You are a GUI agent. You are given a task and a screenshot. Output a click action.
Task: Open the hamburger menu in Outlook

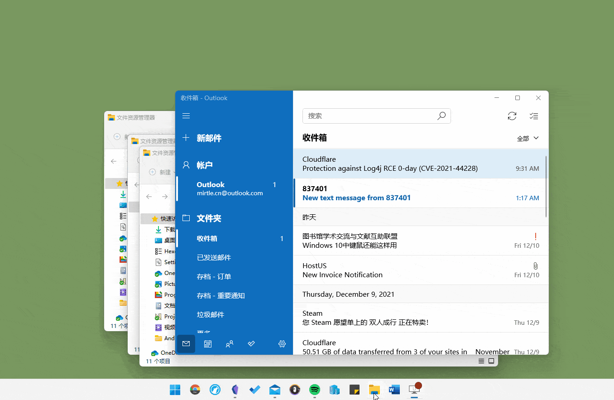[x=186, y=116]
